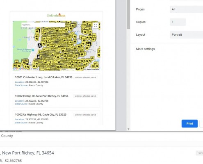The width and height of the screenshot is (203, 164).
Task: Click Data Source Pasco County under Coldwater Loop
Action: pyautogui.click(x=29, y=85)
